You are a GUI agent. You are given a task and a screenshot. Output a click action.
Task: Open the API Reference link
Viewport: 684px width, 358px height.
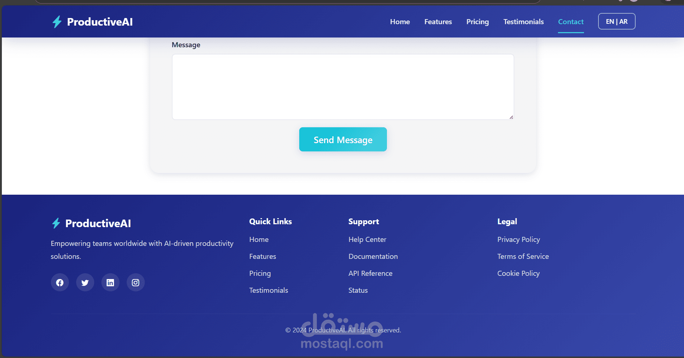[x=370, y=273]
